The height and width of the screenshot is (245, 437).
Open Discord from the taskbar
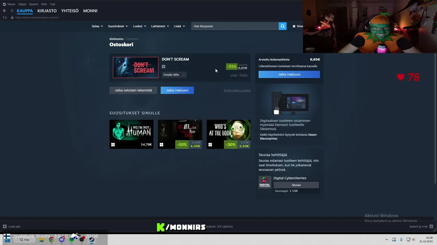61,240
